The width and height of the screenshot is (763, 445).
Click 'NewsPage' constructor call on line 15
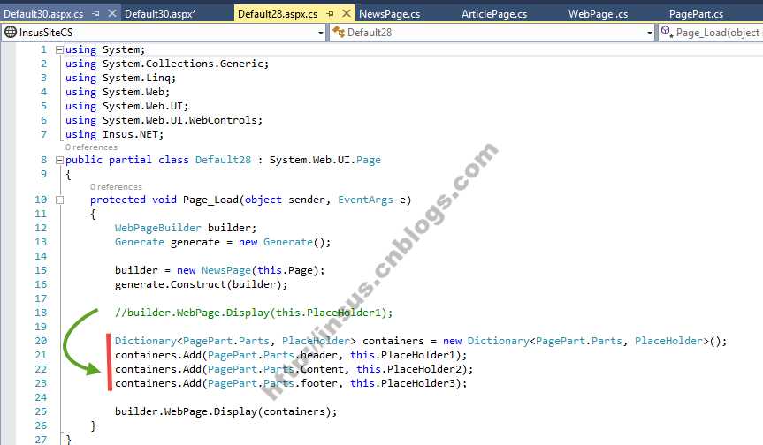[226, 270]
